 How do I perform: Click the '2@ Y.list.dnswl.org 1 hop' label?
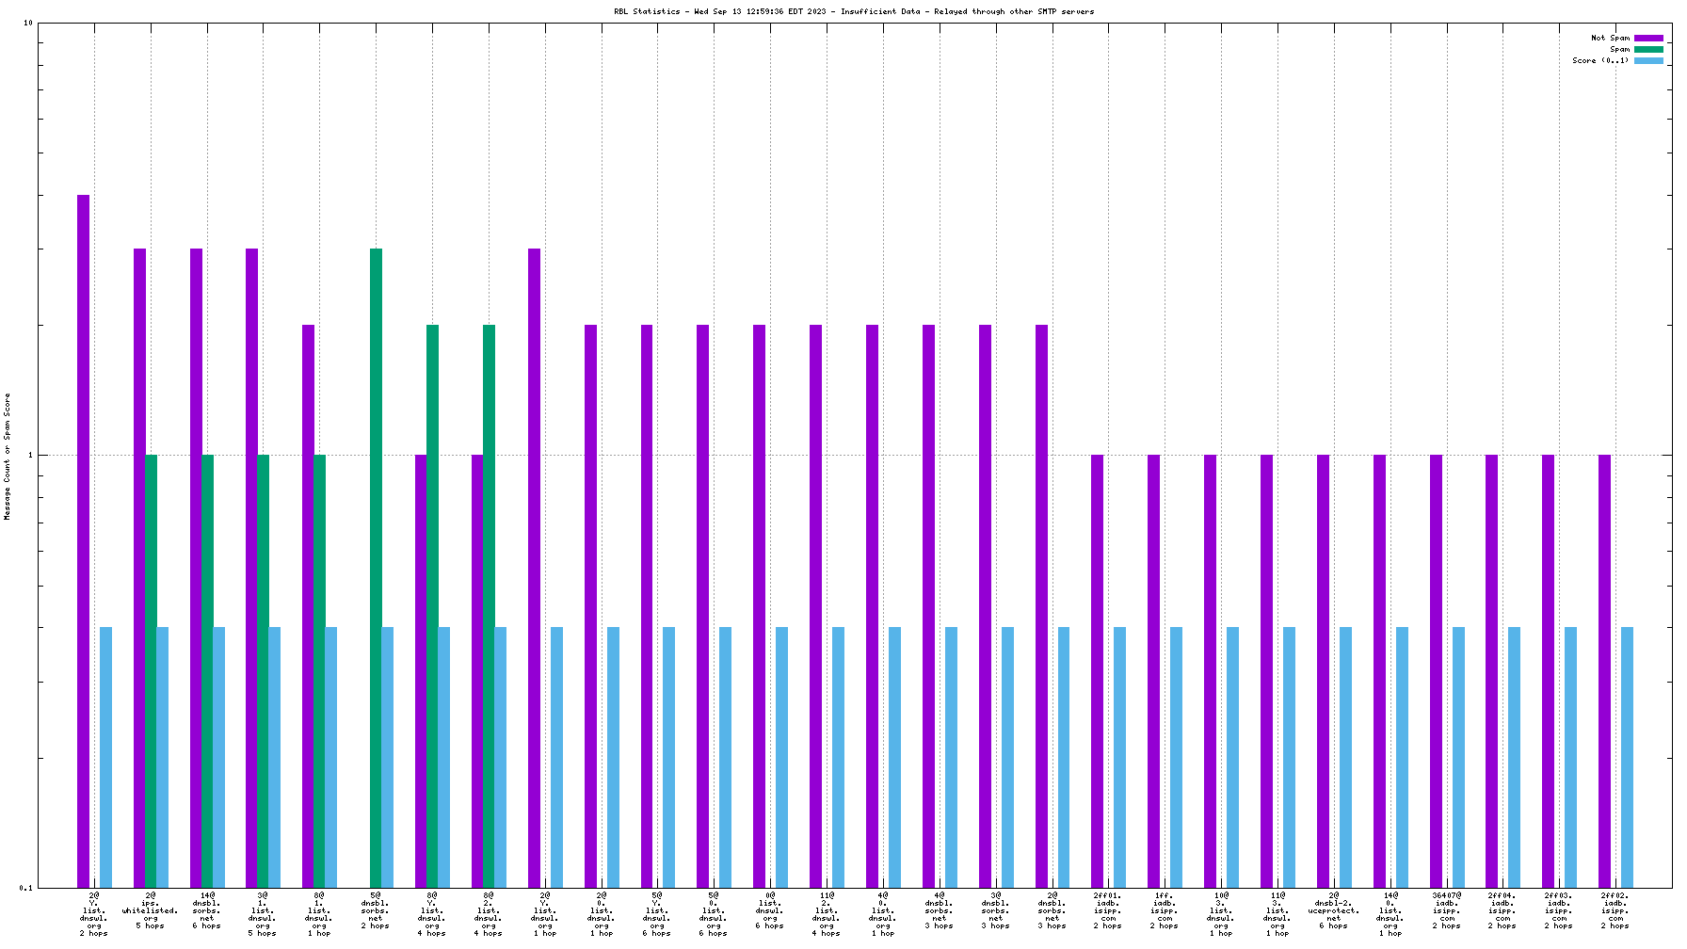pos(545,914)
